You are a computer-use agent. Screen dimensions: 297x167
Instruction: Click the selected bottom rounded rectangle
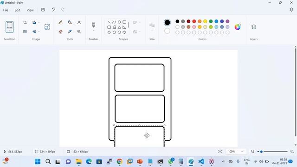(x=139, y=136)
